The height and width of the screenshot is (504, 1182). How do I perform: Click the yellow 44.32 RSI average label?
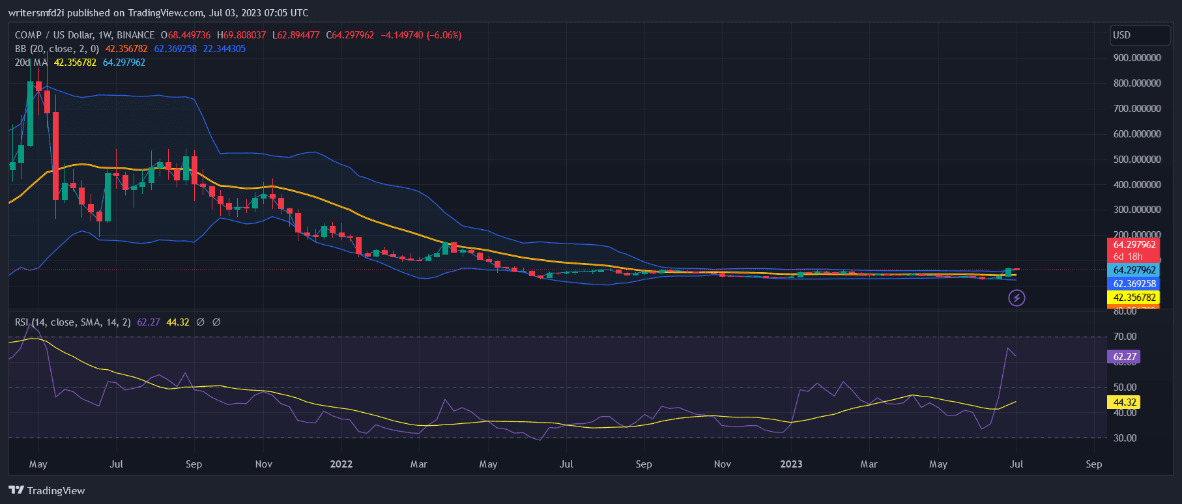(x=1124, y=402)
